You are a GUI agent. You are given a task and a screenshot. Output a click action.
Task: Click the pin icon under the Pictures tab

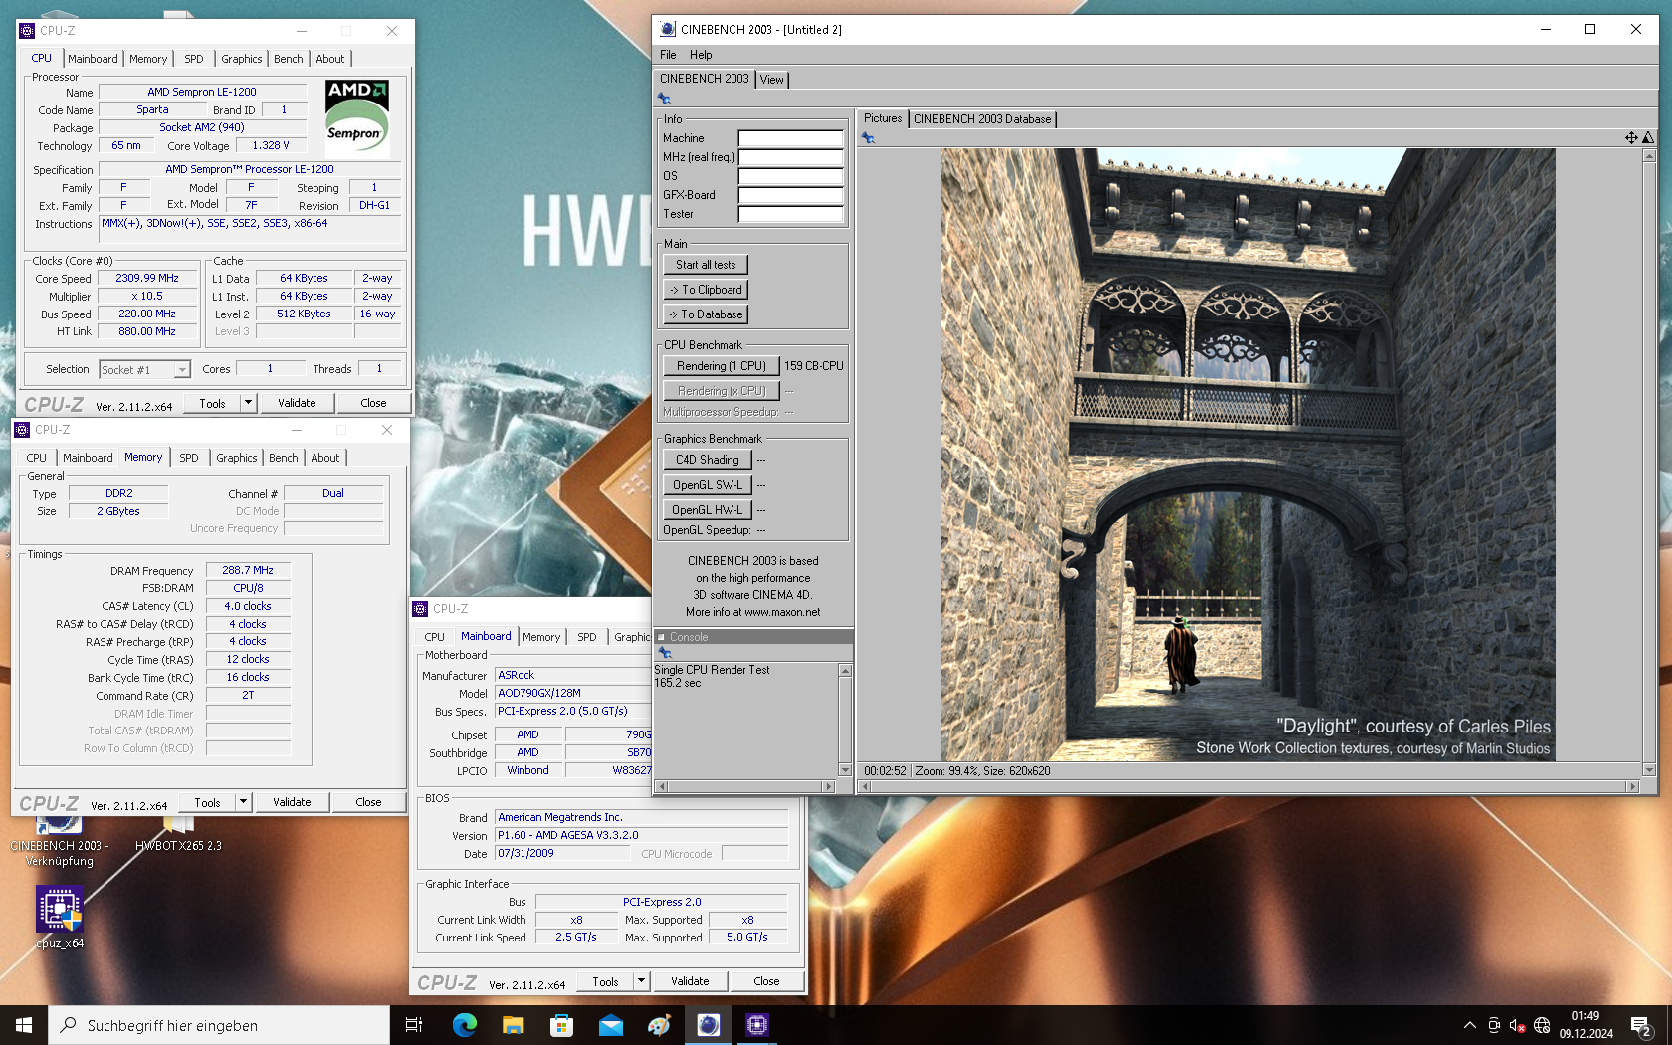point(868,138)
